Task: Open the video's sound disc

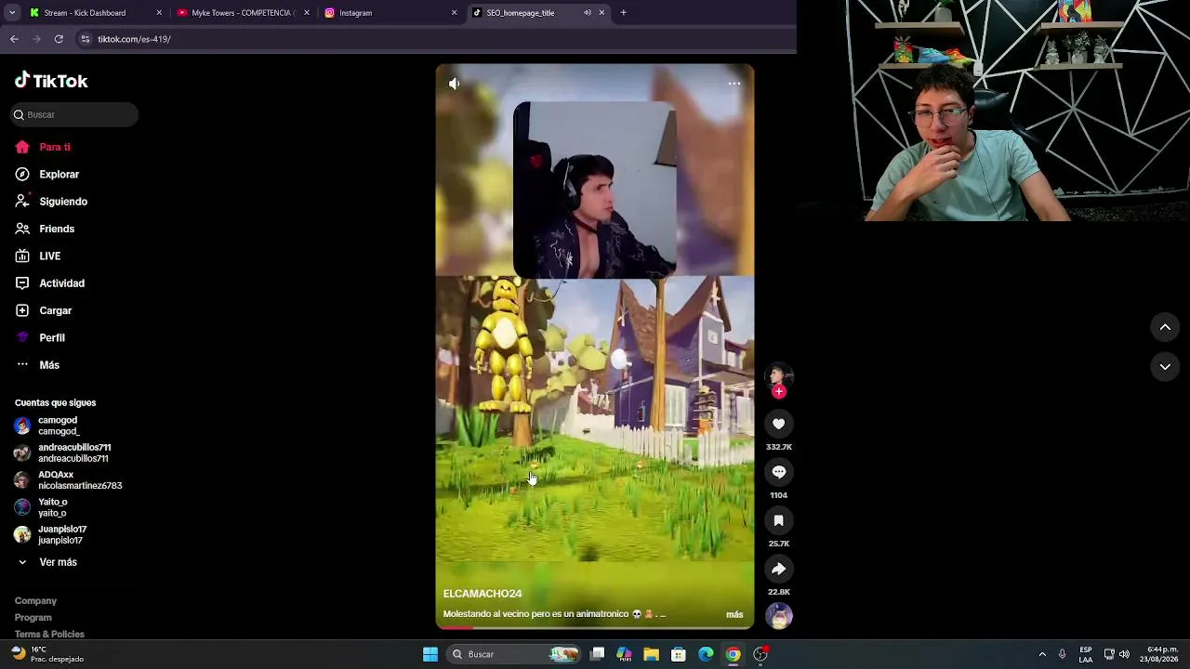Action: pos(779,615)
